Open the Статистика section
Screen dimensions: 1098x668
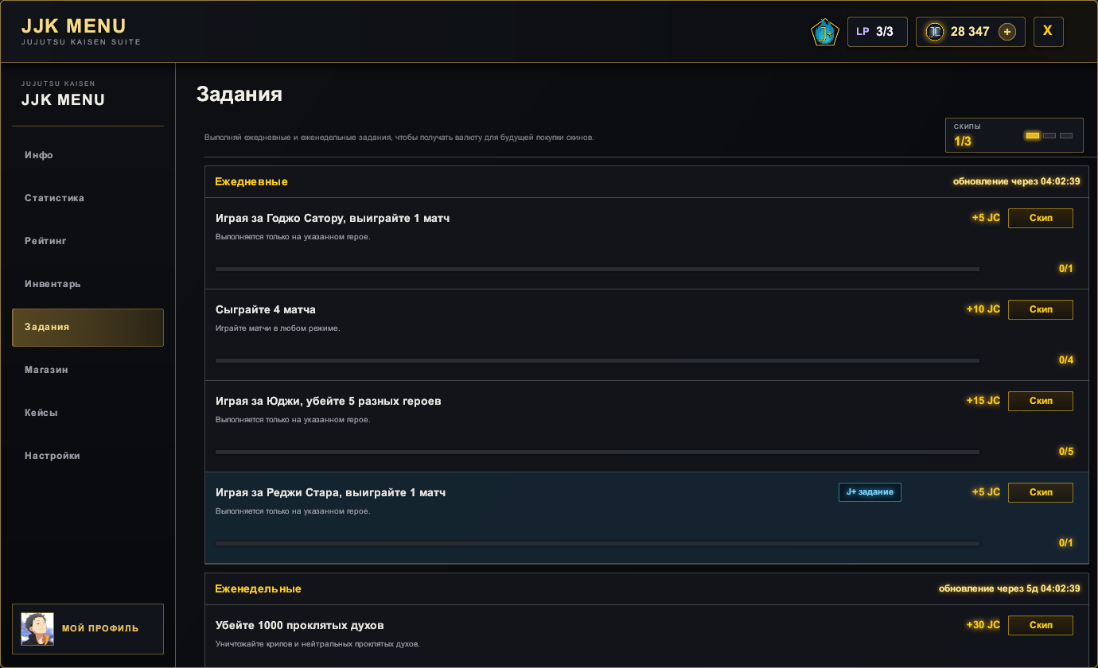[88, 198]
